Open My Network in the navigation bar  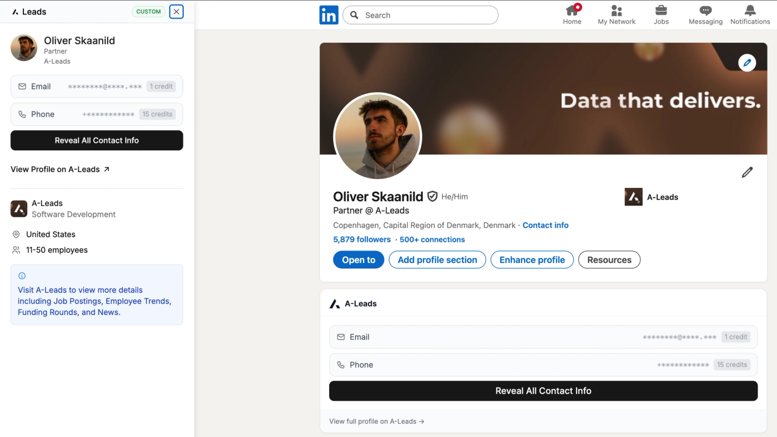617,15
